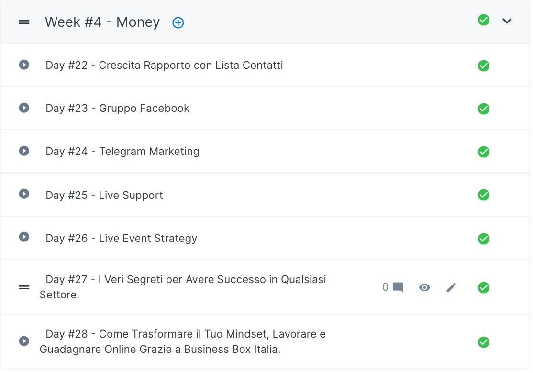Toggle the completed checkmark on Day #25 Live Support

point(483,195)
